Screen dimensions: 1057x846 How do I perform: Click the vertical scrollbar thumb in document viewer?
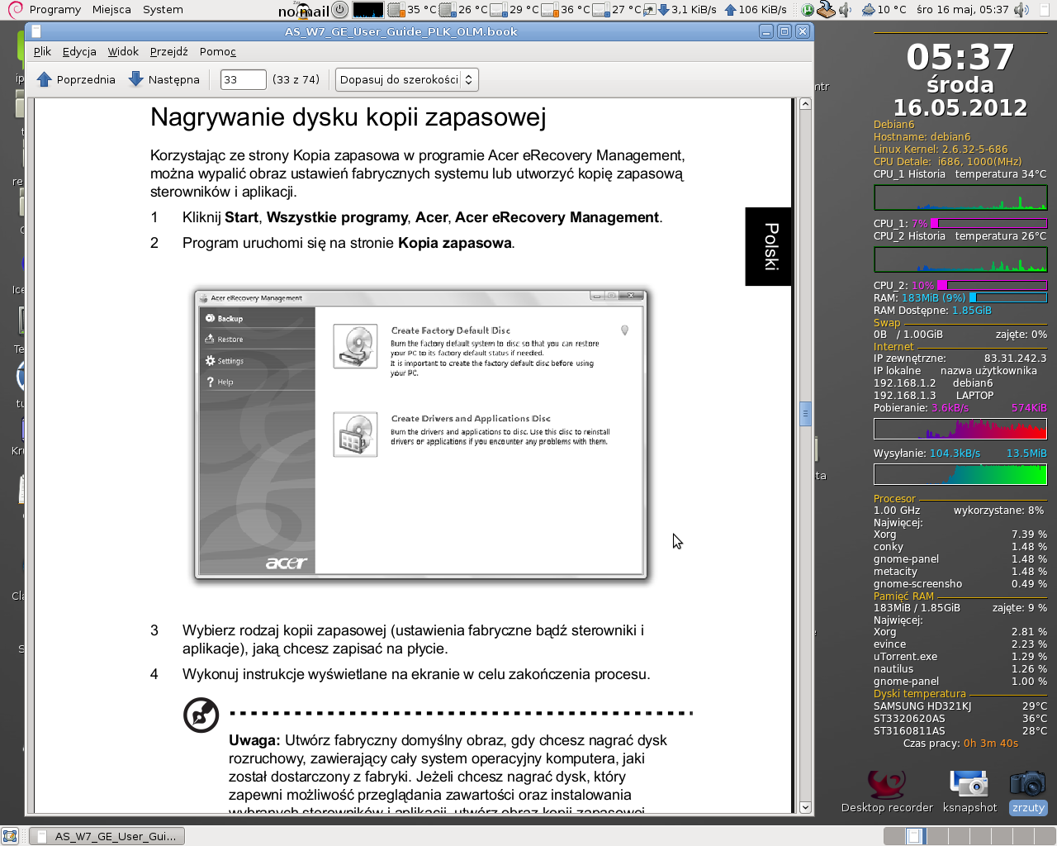(805, 413)
